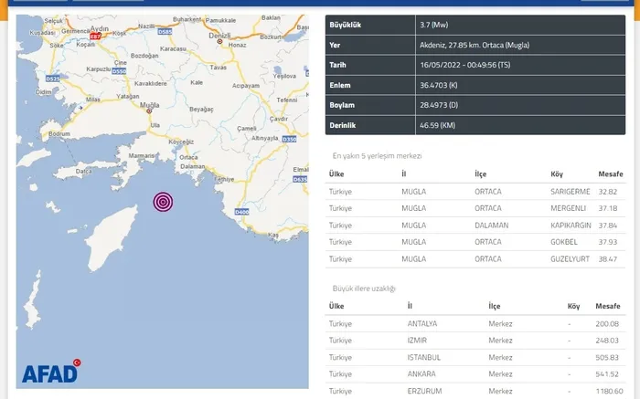
Task: Click the Boylam row label
Action: click(x=342, y=105)
